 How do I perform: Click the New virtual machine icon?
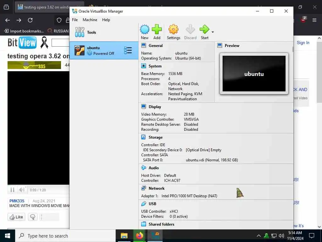tap(145, 30)
